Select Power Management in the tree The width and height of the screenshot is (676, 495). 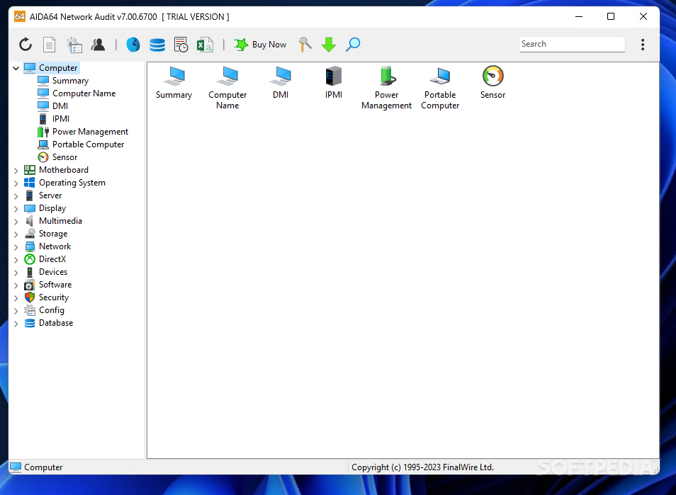click(90, 132)
